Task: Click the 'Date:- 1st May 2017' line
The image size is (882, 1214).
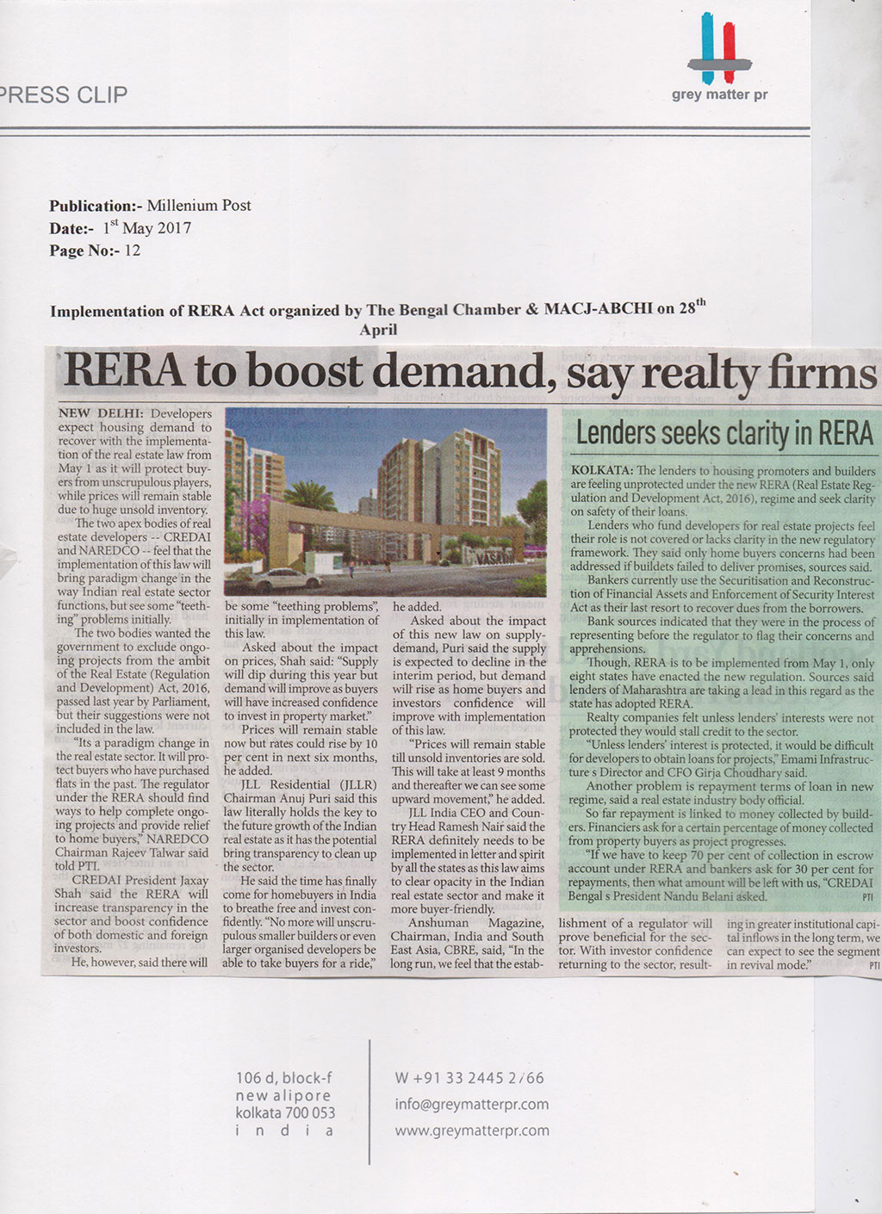Action: (120, 228)
